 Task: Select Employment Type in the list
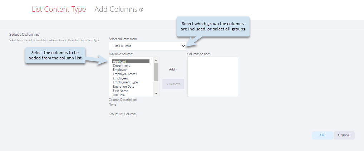point(131,82)
